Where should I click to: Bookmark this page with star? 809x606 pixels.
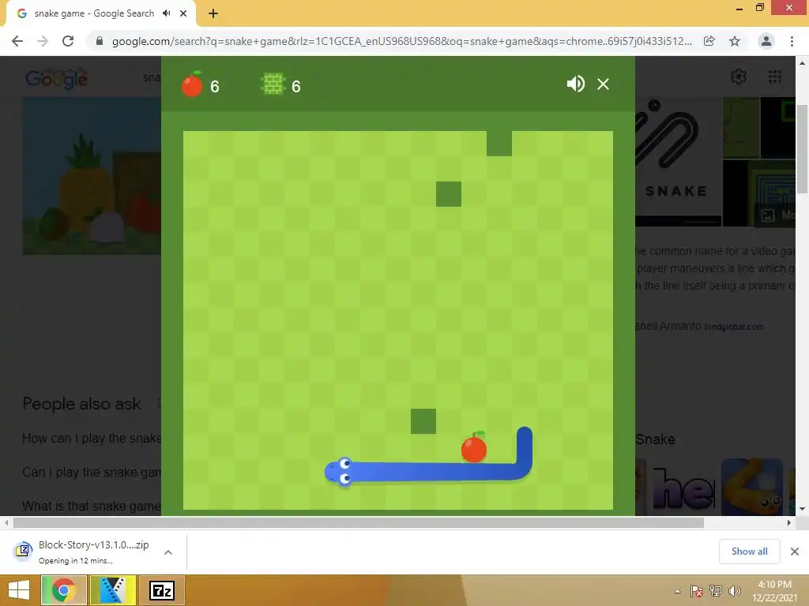point(735,41)
